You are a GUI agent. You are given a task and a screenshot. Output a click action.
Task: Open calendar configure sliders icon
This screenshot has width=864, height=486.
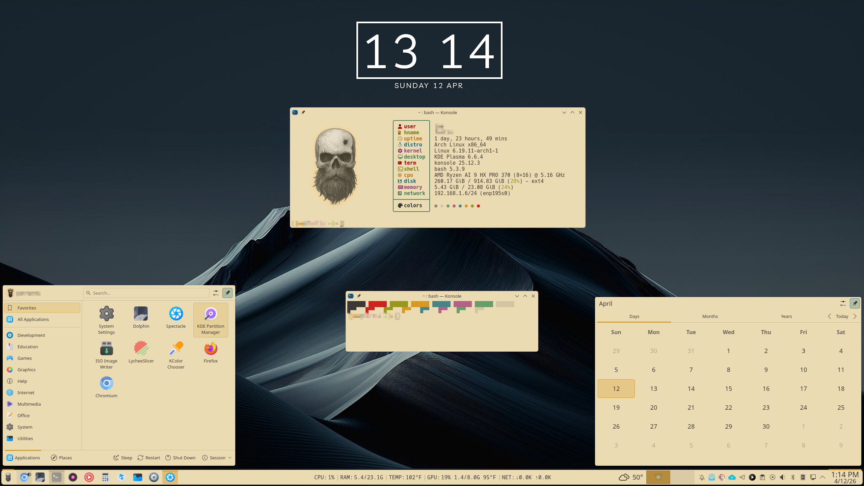pyautogui.click(x=843, y=303)
